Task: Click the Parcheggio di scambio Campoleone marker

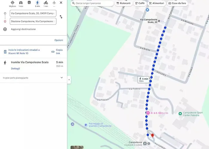Action: pos(86,125)
